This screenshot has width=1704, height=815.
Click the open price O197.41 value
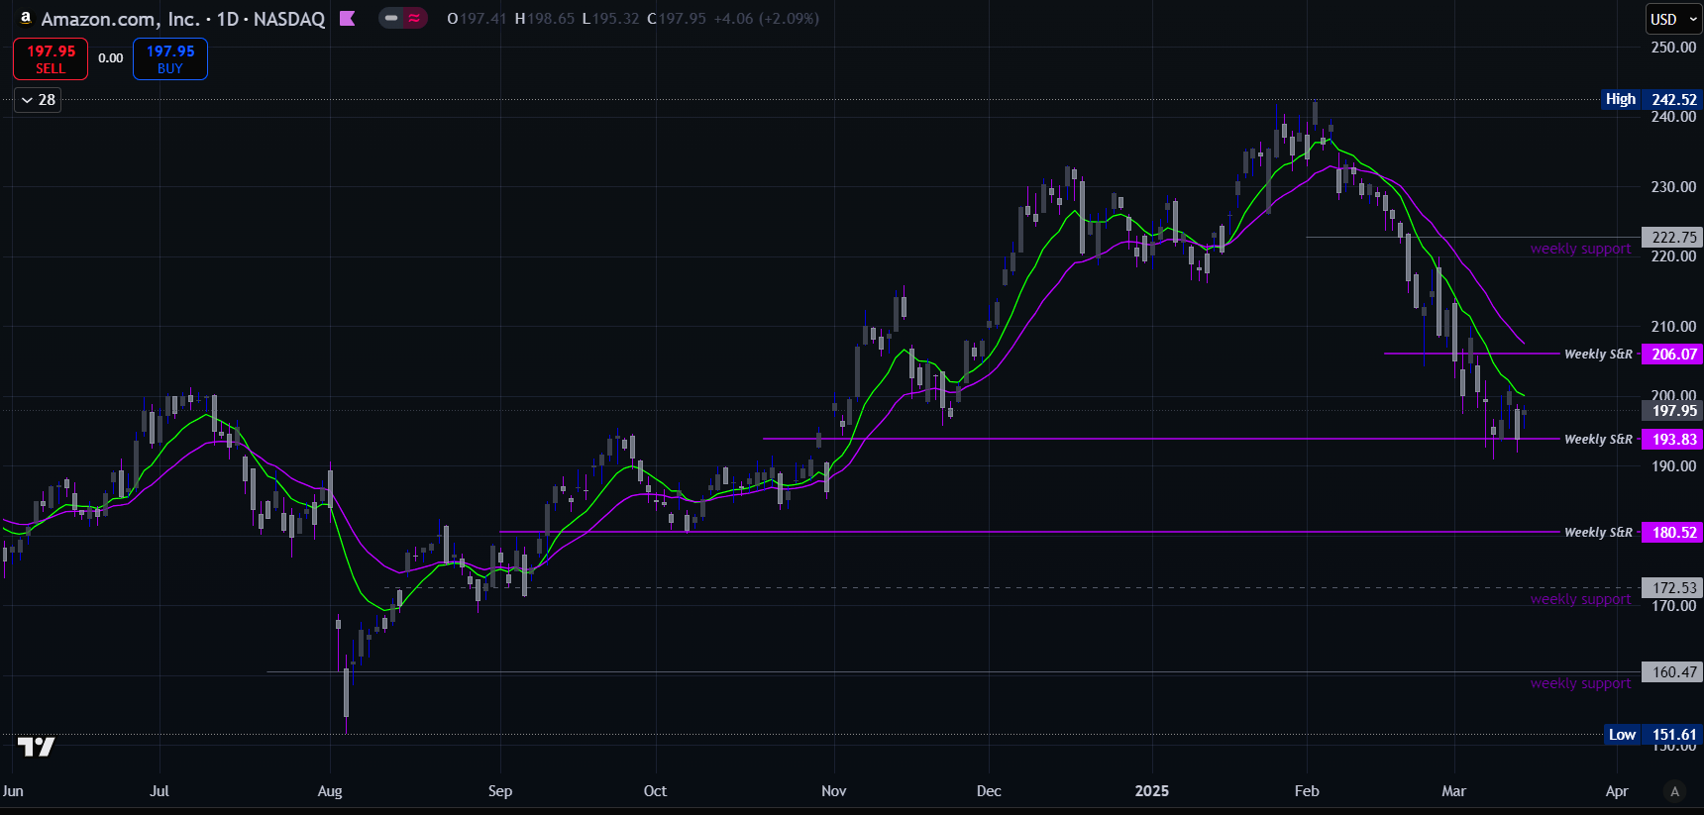[477, 19]
